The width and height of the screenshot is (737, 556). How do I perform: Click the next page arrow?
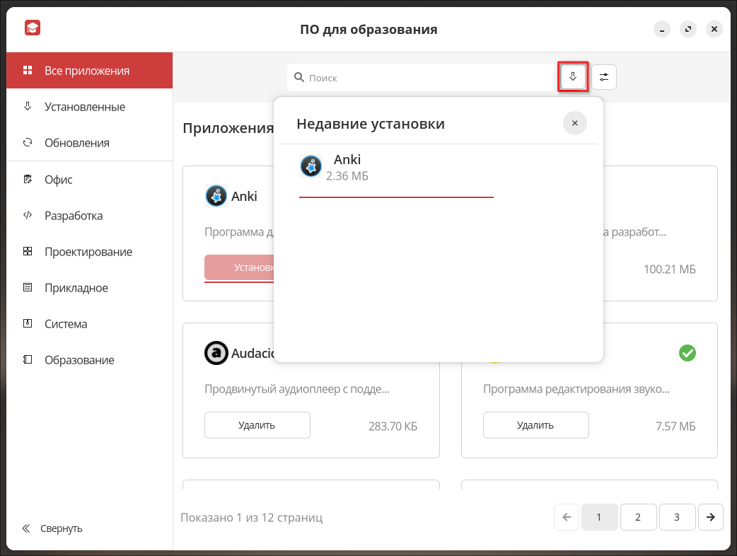point(710,517)
